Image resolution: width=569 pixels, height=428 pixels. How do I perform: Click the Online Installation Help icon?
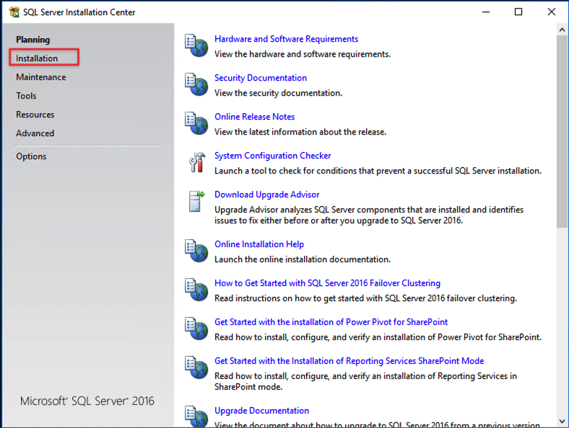tap(196, 251)
